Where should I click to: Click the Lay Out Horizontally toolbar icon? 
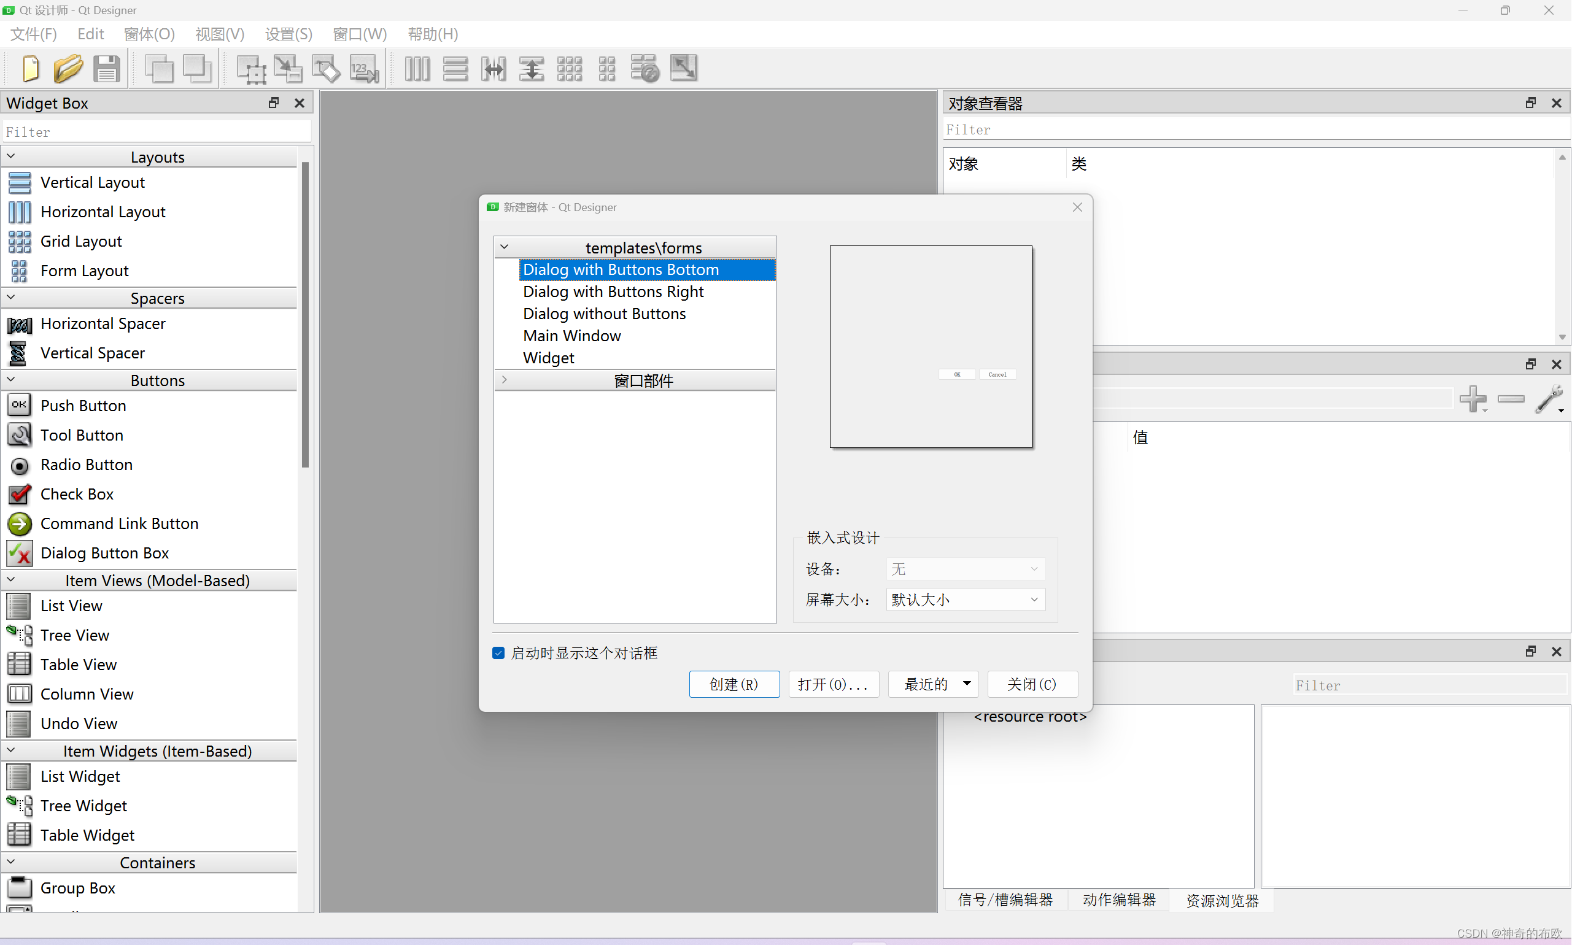tap(417, 69)
